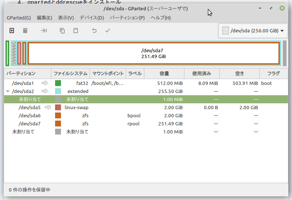This screenshot has width=292, height=200.
Task: Select the gray trailing unallocated block in disk map
Action: [x=285, y=53]
